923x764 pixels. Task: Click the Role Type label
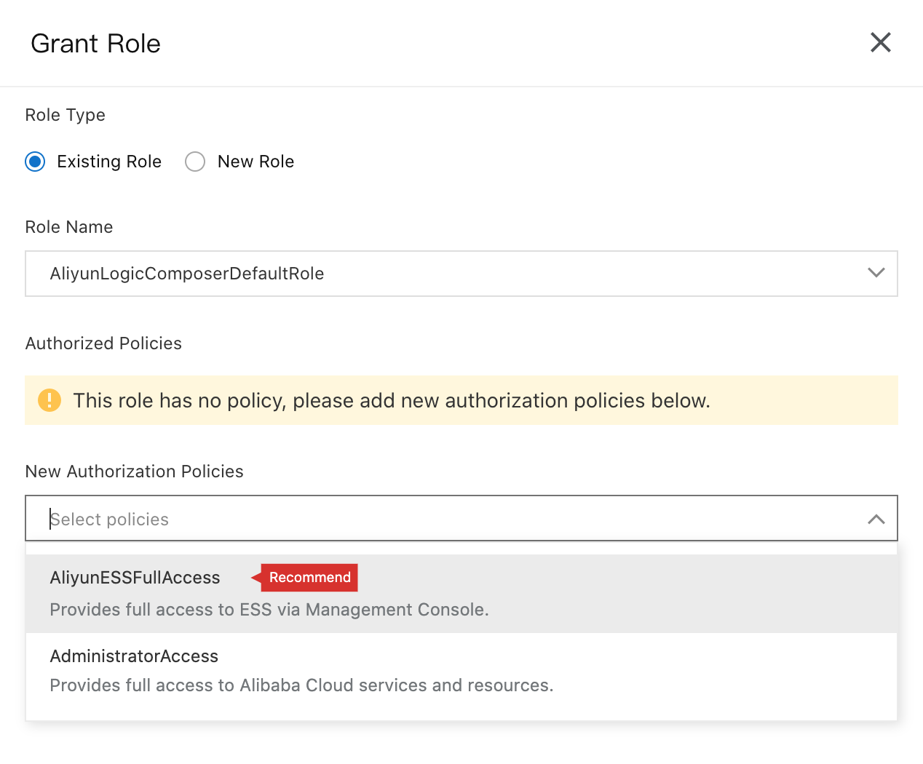click(x=66, y=115)
